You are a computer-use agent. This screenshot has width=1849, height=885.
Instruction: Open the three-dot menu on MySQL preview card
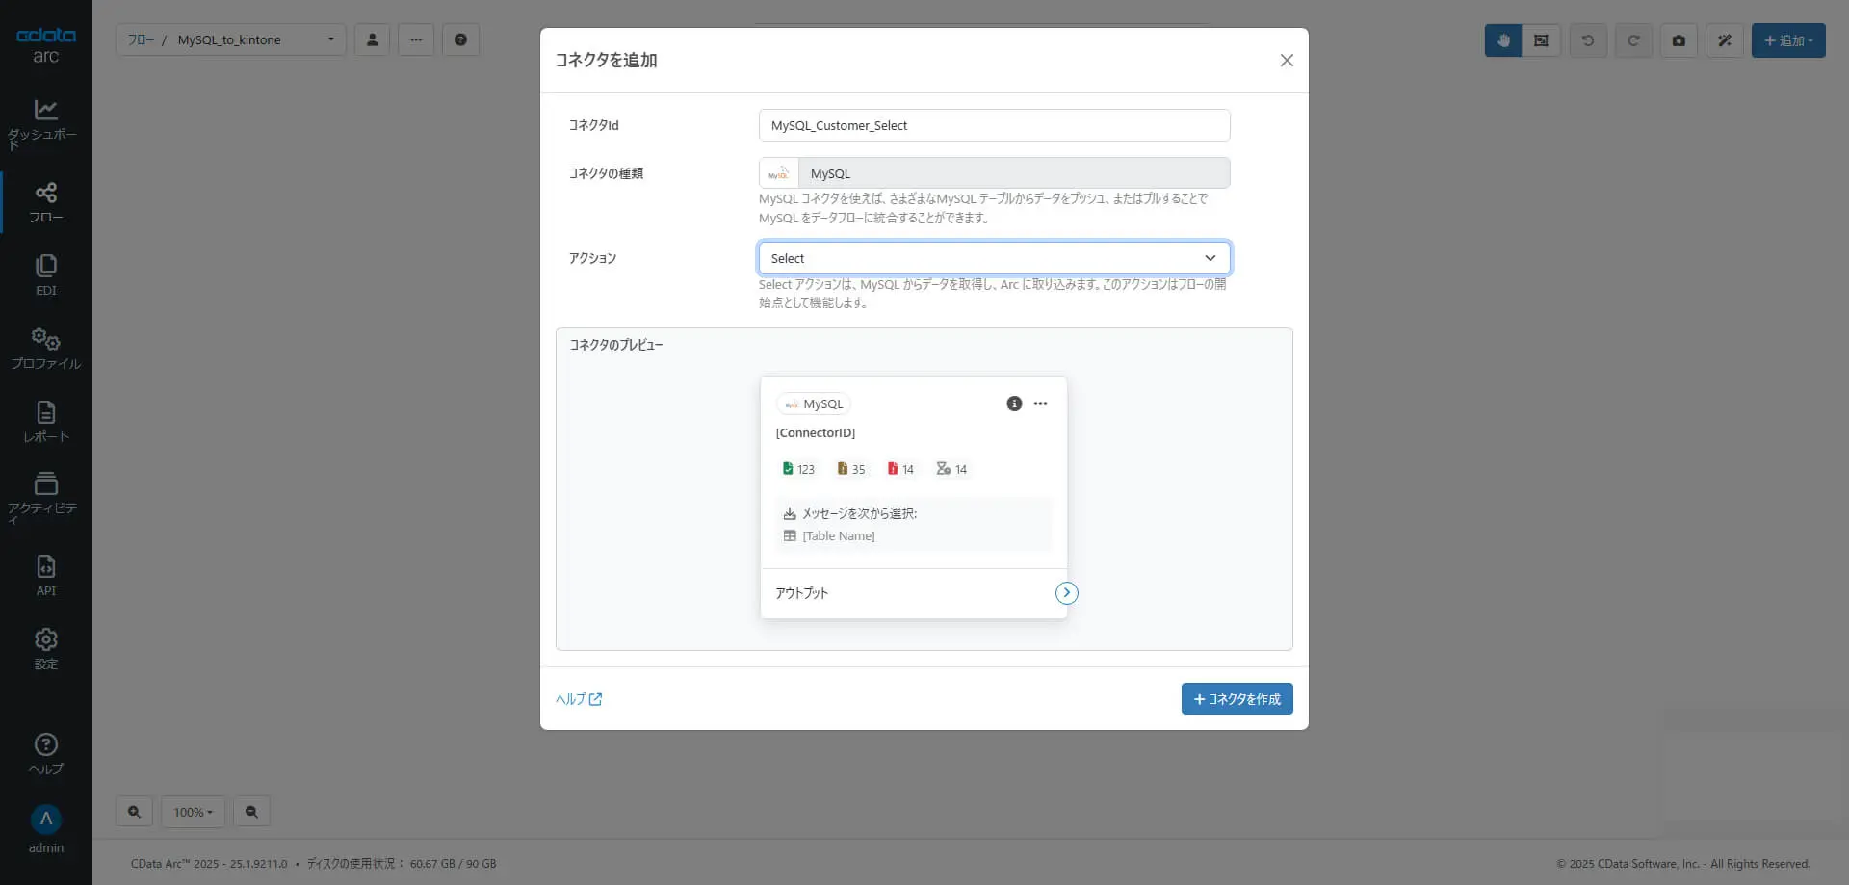pyautogui.click(x=1040, y=403)
